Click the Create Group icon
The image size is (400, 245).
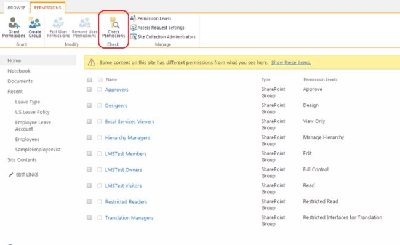coord(34,23)
